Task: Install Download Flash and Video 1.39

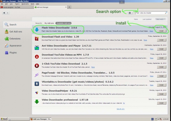Action: (x=162, y=40)
